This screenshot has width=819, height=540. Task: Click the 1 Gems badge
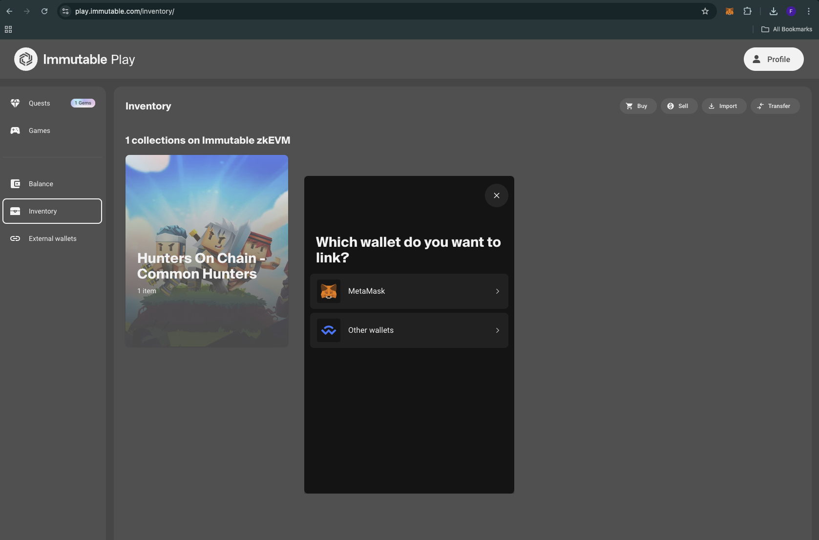click(83, 103)
